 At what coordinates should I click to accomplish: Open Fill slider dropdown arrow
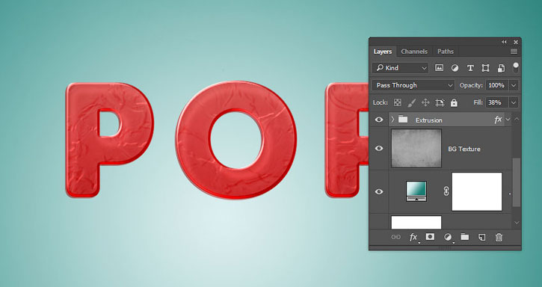coord(514,102)
